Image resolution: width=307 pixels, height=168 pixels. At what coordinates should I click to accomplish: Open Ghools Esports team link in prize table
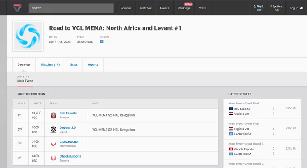click(x=70, y=156)
